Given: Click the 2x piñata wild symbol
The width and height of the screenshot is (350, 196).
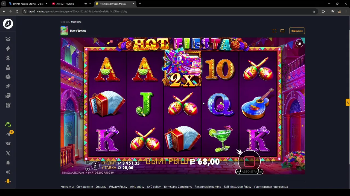Looking at the screenshot, I should (182, 68).
